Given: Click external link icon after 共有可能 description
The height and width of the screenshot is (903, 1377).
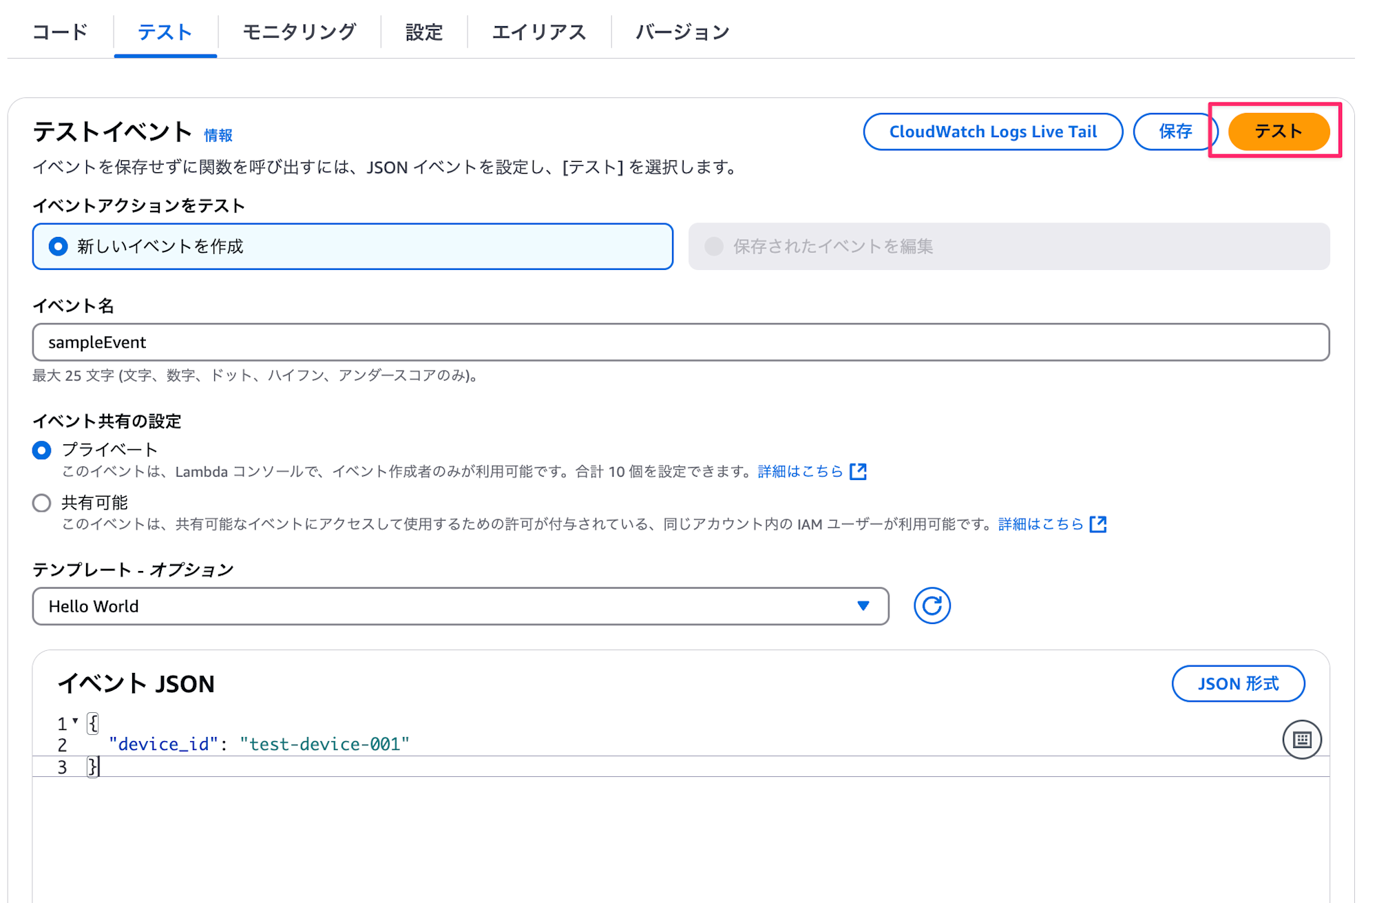Looking at the screenshot, I should click(1098, 524).
